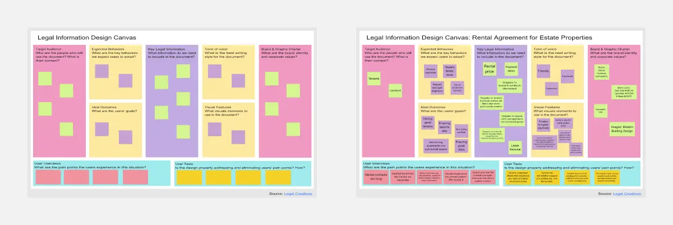The height and width of the screenshot is (225, 673).
Task: Select the 'Obligation for tenants to not disturb other tenants' note
Action: 510,86
